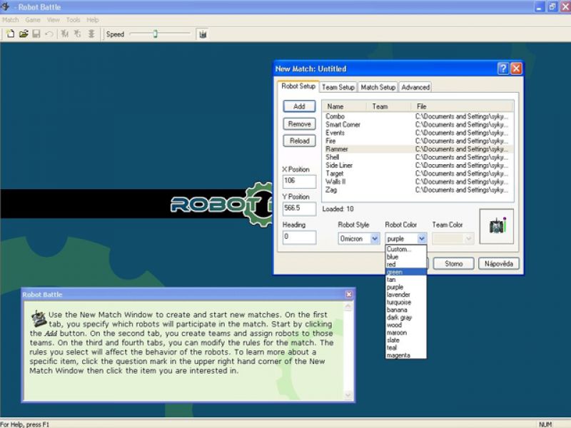Click the Team column header
The height and width of the screenshot is (428, 571).
388,106
